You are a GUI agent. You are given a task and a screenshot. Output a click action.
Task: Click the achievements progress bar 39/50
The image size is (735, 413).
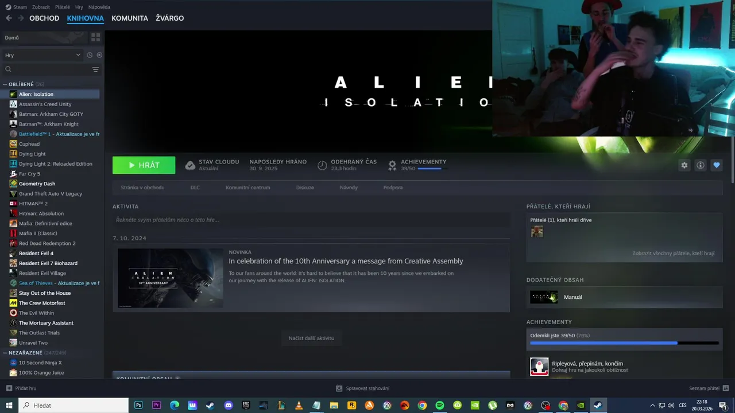(624, 343)
